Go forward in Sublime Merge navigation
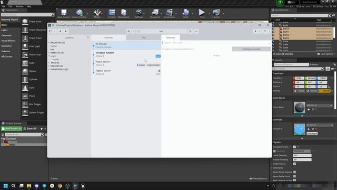The width and height of the screenshot is (337, 190). coord(66,31)
